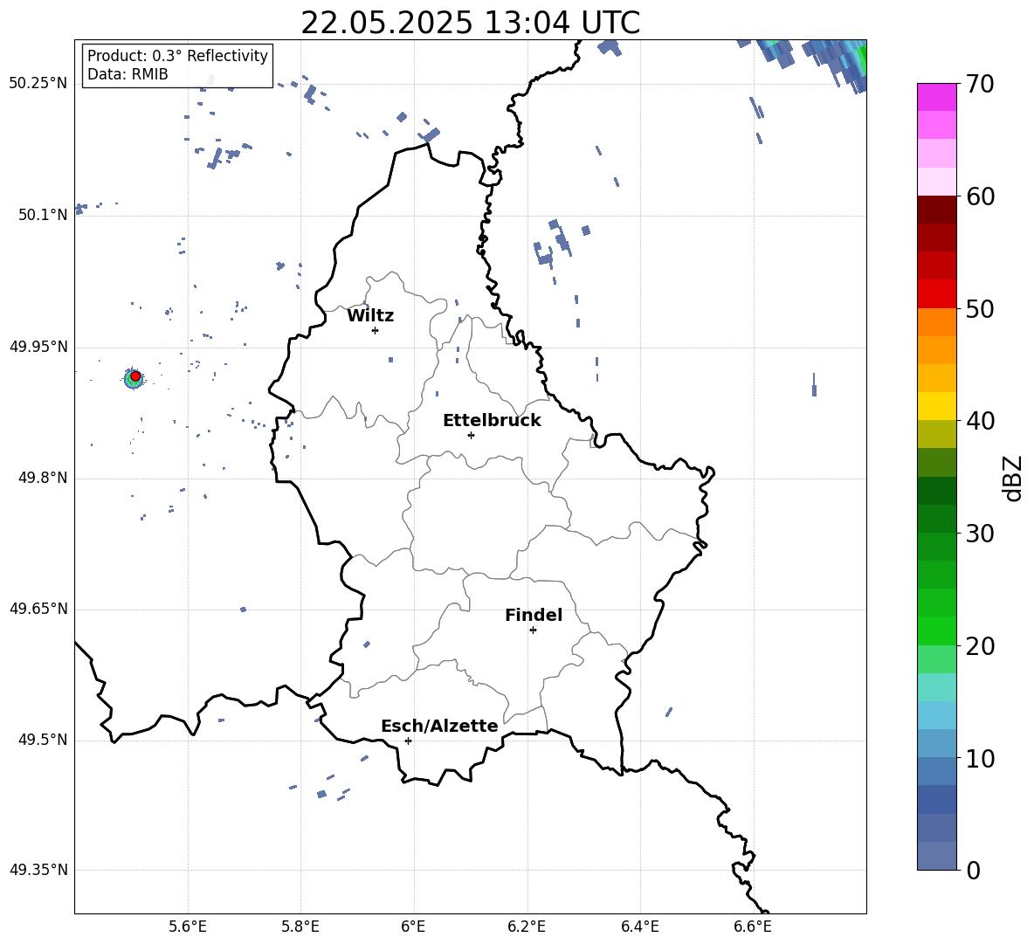Click the Wiltz city label
Viewport: 1034px width, 944px height.
click(370, 316)
